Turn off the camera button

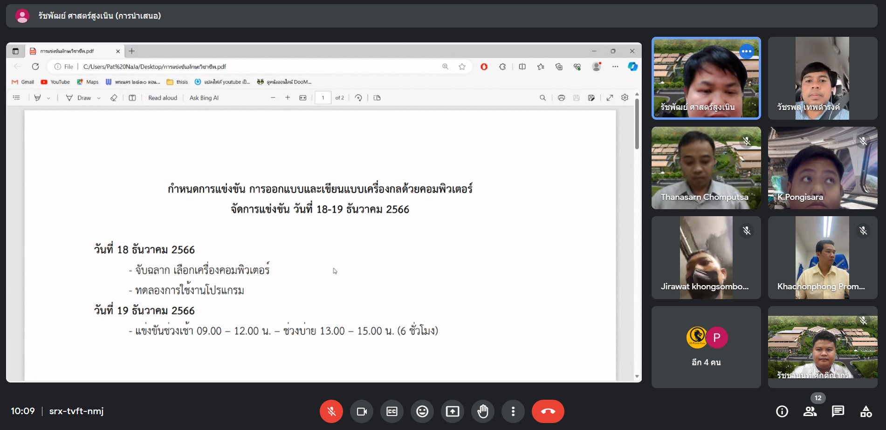pos(362,411)
